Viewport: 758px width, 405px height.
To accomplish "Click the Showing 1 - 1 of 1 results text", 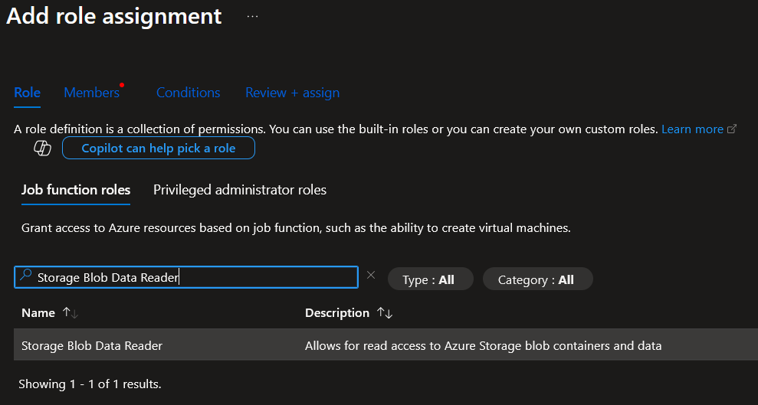I will point(90,384).
